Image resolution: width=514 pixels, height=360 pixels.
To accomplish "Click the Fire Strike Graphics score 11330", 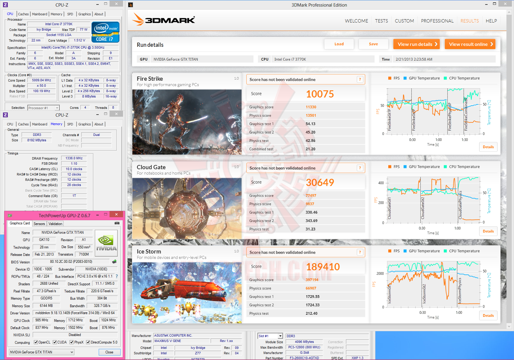I will click(x=311, y=107).
